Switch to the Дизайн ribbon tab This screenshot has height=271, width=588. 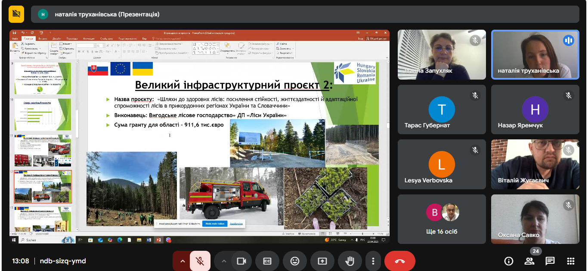tap(57, 38)
